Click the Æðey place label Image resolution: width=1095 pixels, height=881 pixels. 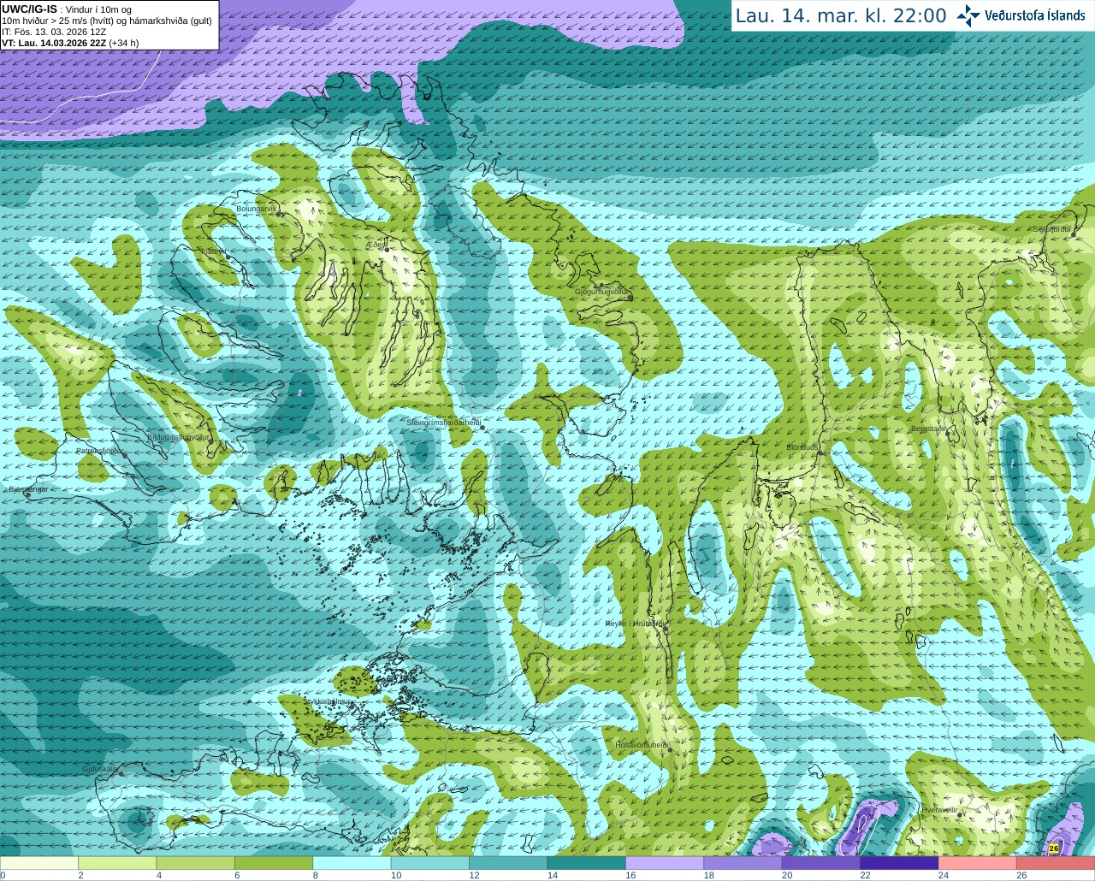pos(376,245)
